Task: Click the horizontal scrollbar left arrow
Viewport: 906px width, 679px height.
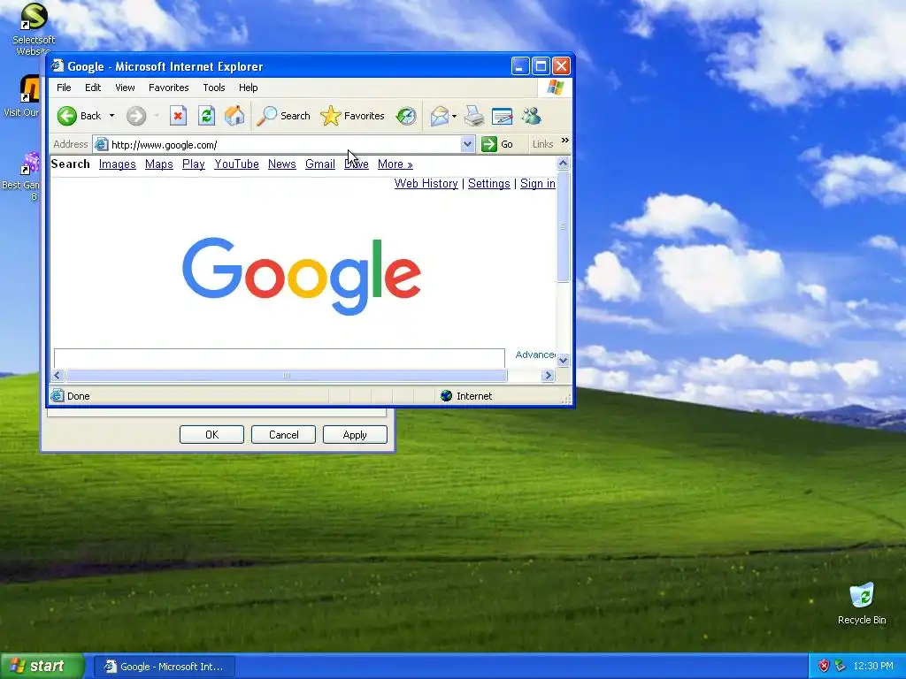Action: 58,375
